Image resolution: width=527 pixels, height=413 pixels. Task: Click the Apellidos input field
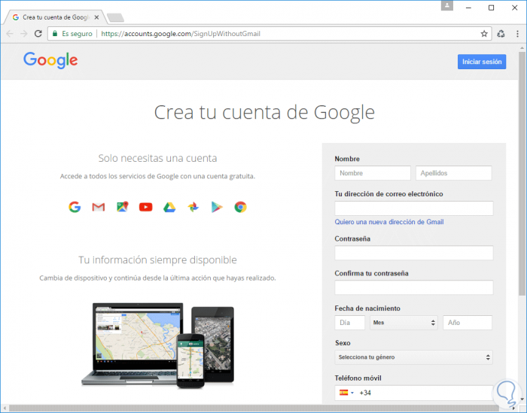coord(454,173)
